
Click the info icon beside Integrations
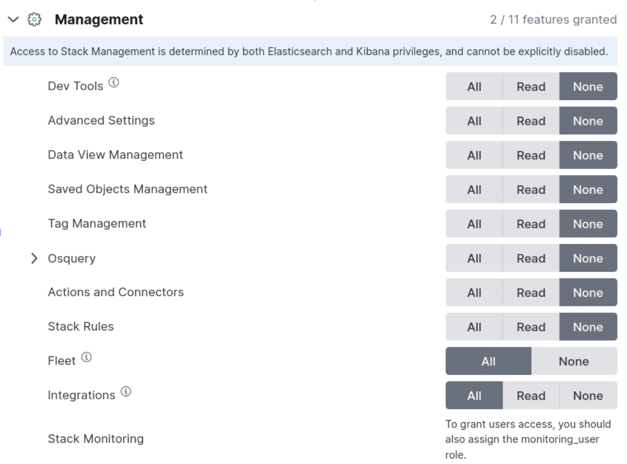point(126,392)
